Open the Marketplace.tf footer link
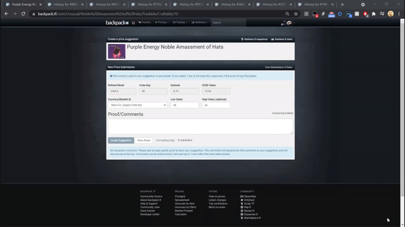 tap(252, 218)
